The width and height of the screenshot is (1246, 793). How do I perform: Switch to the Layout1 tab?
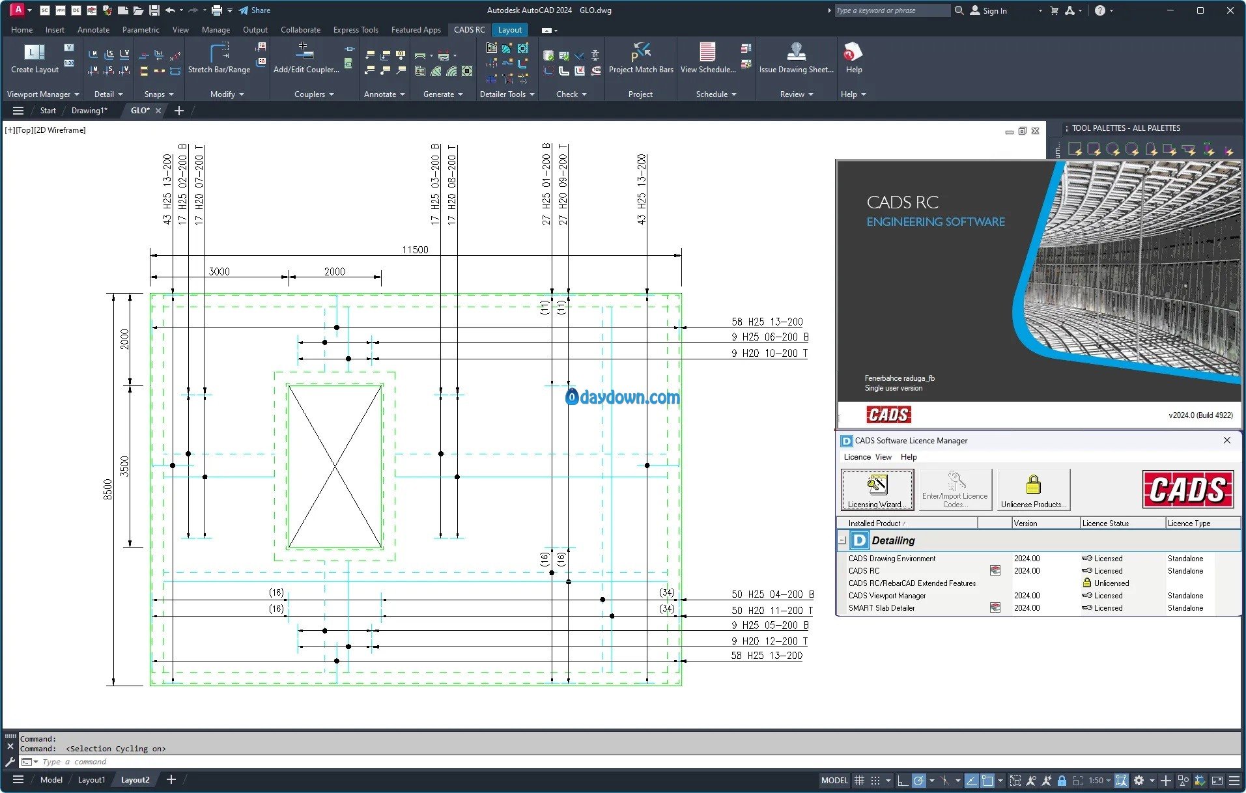point(91,779)
